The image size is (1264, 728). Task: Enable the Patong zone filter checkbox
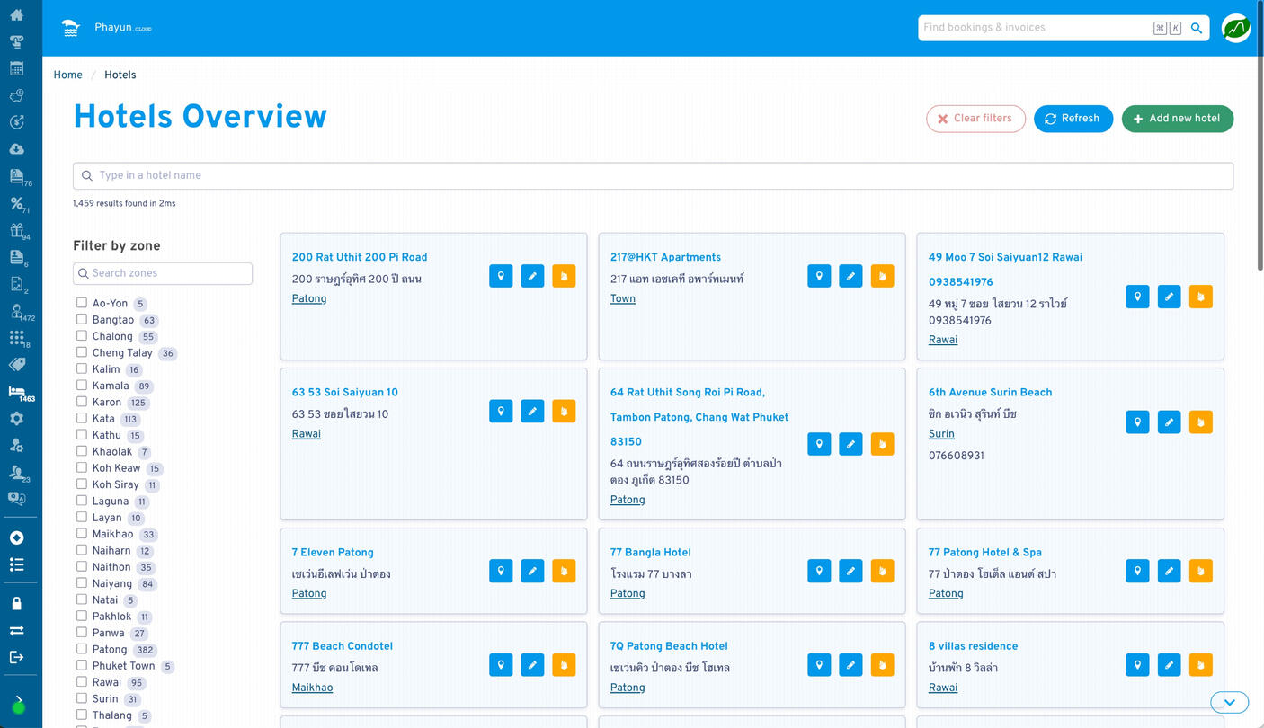point(80,649)
